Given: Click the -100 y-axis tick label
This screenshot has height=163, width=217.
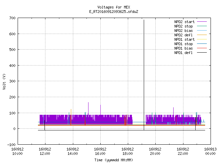Looking at the screenshot, I should tap(12, 145).
